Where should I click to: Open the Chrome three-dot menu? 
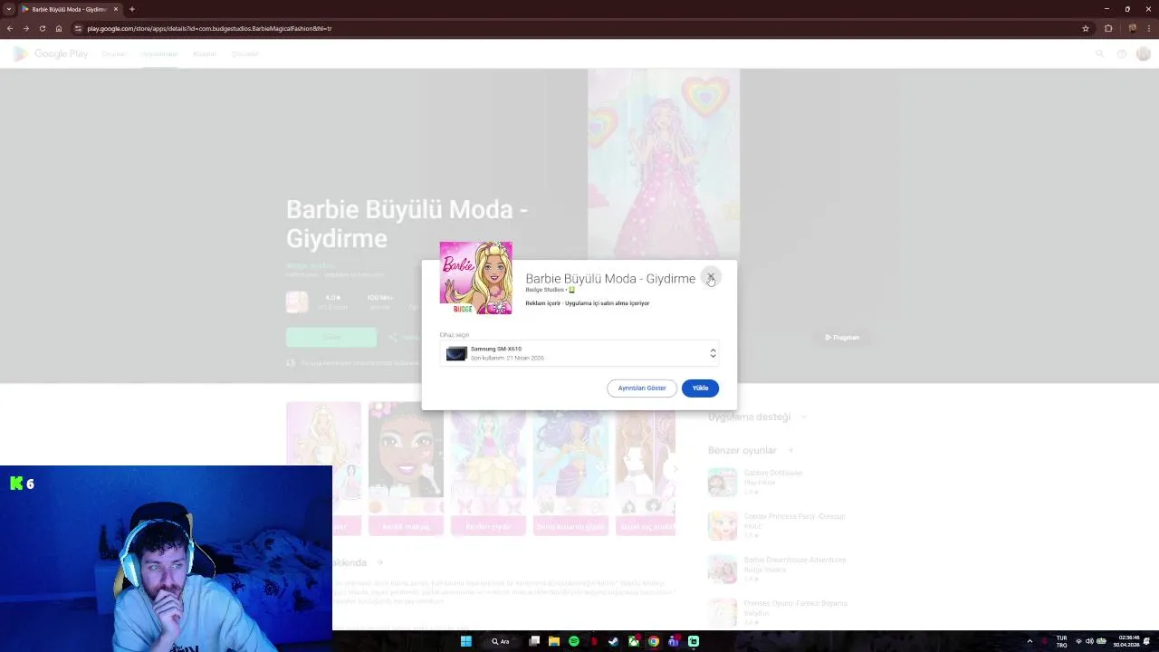coord(1150,28)
